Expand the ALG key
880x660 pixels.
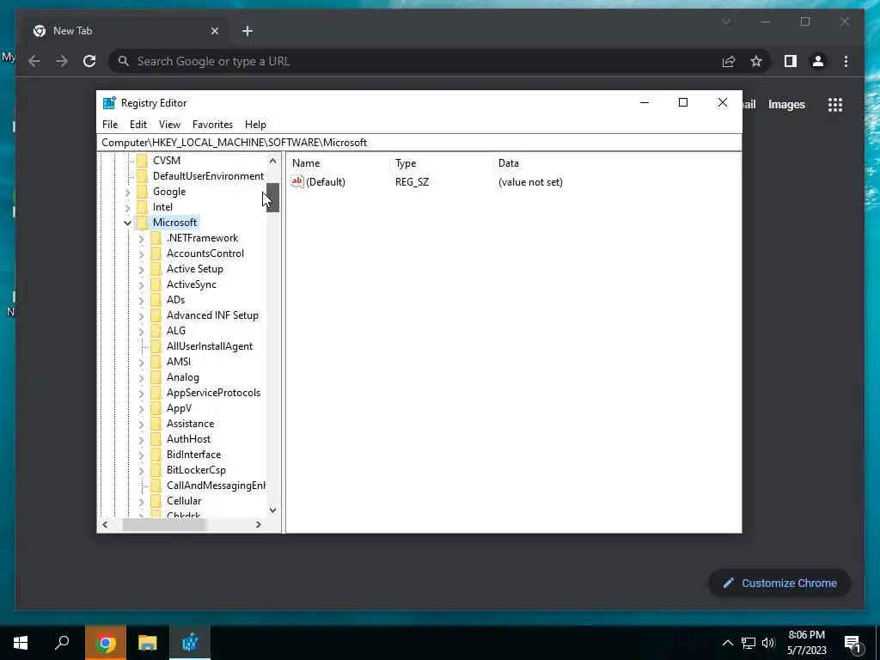click(x=142, y=331)
